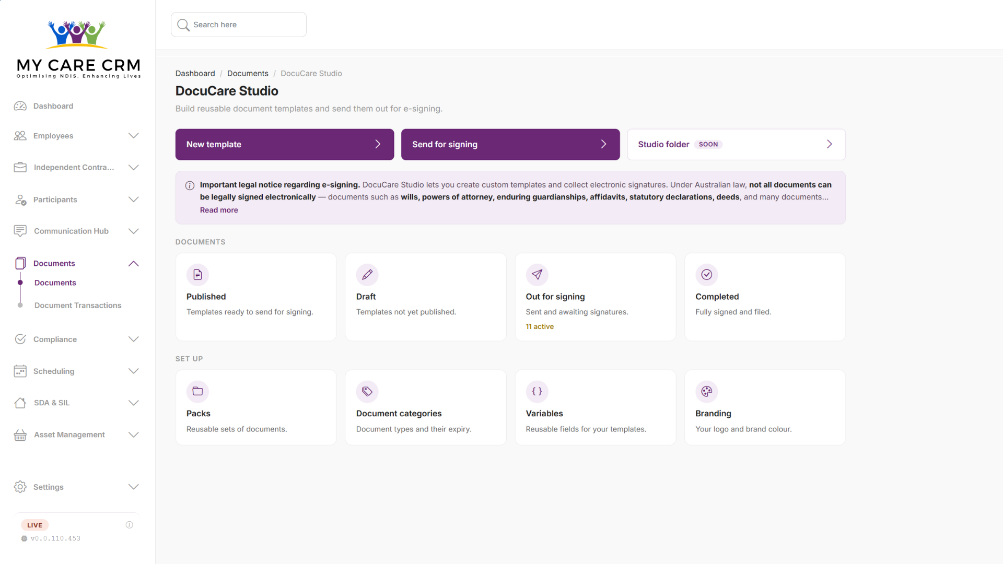Expand the Independent Contractors chevron
Image resolution: width=1003 pixels, height=564 pixels.
point(134,167)
